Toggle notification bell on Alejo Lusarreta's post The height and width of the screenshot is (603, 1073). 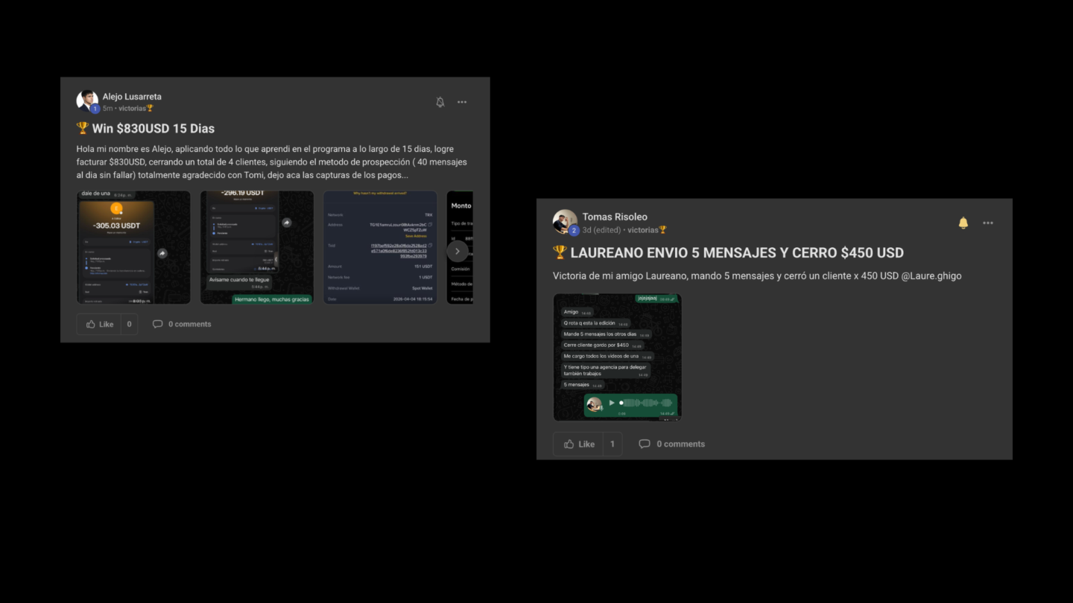click(x=440, y=102)
